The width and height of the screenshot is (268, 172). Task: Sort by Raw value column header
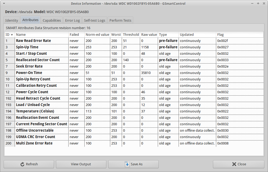click(x=149, y=34)
